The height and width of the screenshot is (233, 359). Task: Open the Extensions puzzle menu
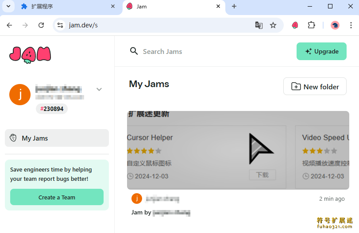(x=311, y=25)
